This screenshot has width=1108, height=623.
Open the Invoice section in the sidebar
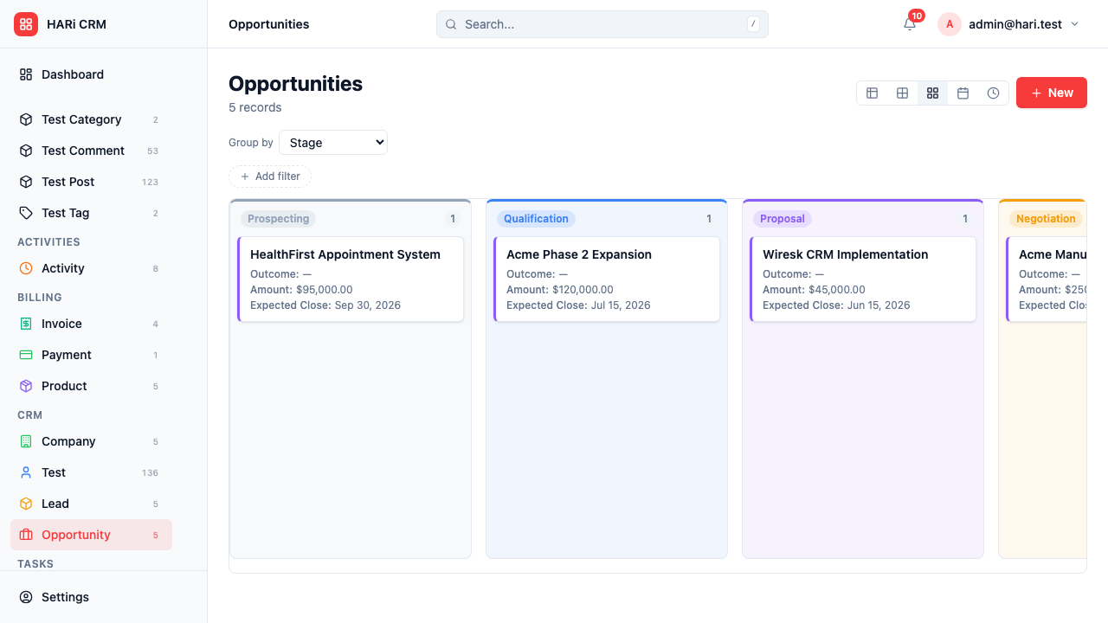tap(61, 324)
